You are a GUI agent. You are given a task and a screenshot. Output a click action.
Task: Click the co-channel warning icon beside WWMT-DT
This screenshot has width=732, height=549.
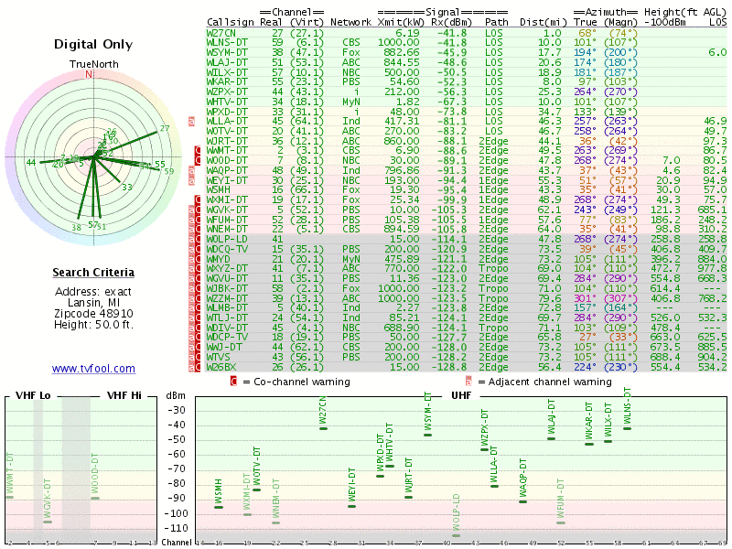pos(199,149)
